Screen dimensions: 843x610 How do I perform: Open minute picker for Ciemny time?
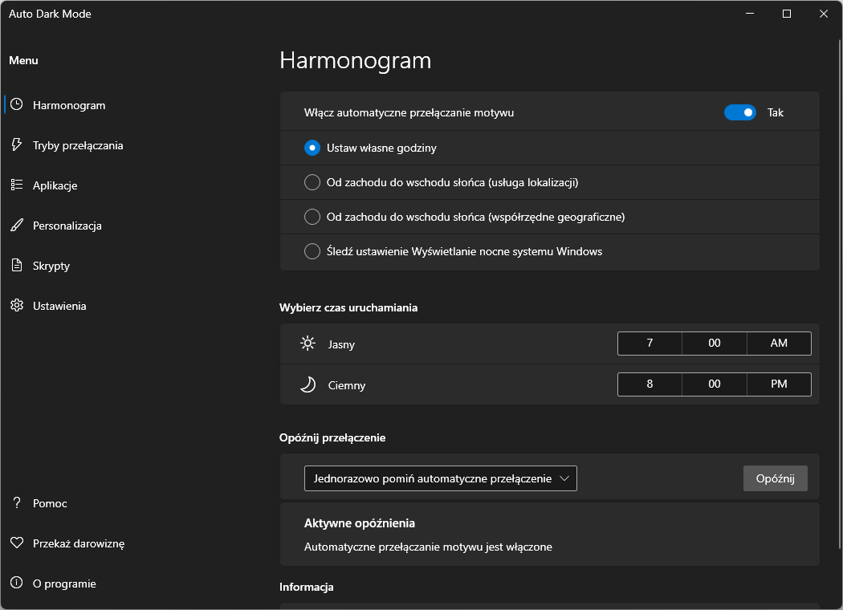click(x=714, y=384)
